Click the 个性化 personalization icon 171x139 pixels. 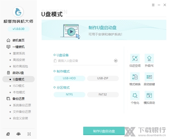(135, 95)
